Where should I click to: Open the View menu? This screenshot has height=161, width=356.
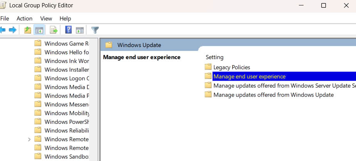46,19
